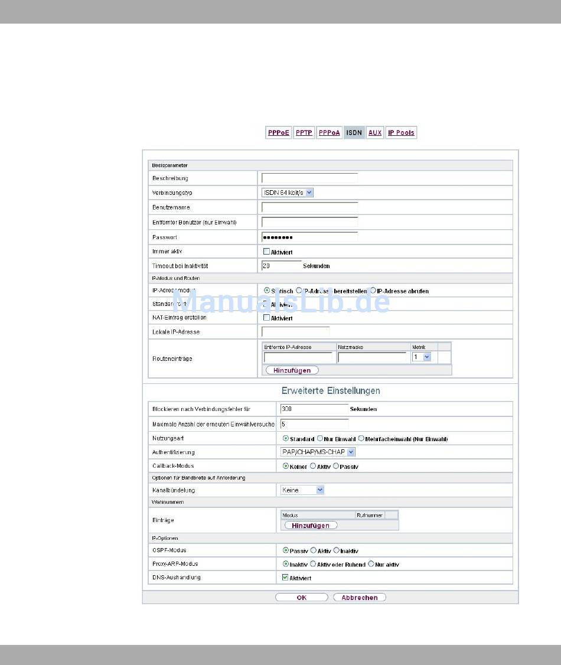Choose Aktiv oder Ruhend for Proxy-ARP

point(313,563)
